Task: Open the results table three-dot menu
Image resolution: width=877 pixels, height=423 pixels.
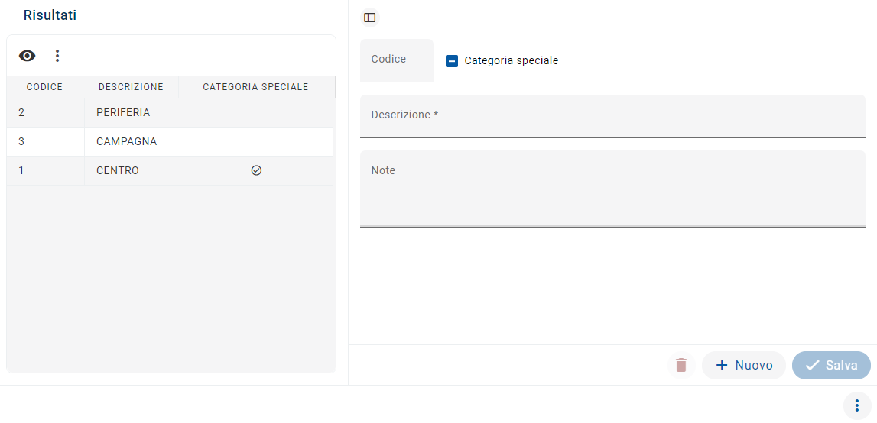Action: pyautogui.click(x=57, y=56)
